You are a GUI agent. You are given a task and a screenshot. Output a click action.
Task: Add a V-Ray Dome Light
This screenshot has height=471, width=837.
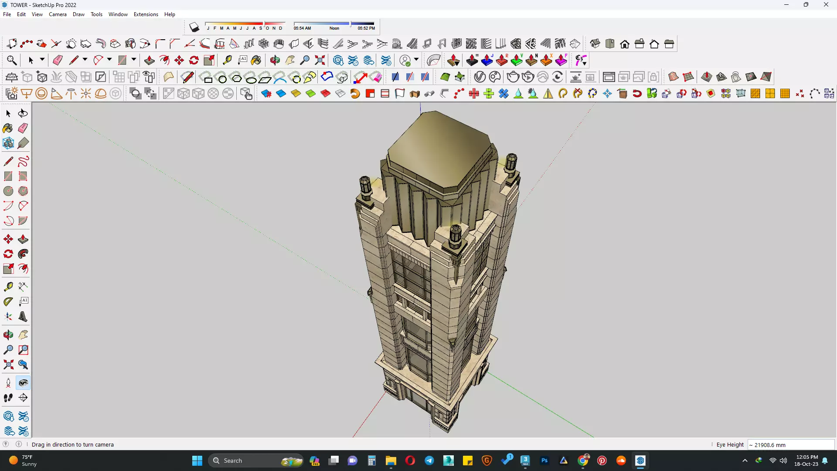[x=101, y=94]
